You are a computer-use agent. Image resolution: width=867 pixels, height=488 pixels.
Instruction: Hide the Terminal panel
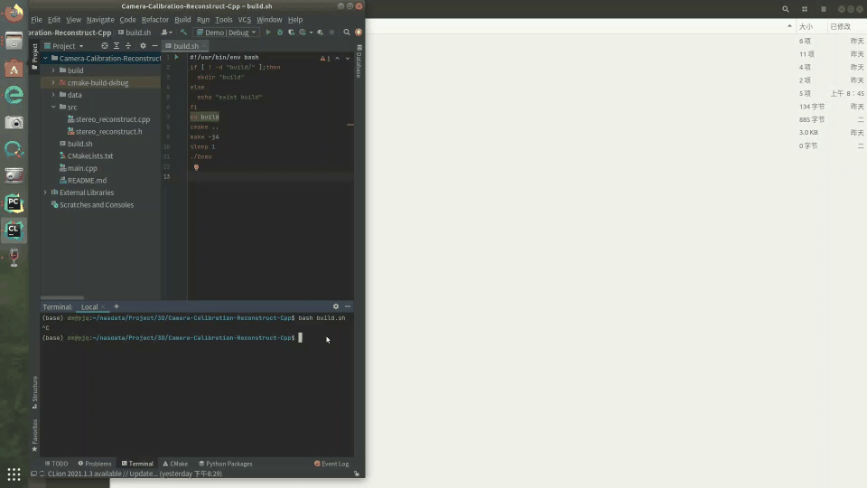coord(347,306)
